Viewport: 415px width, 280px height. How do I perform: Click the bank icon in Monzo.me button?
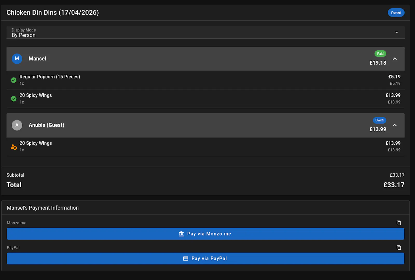pos(181,234)
